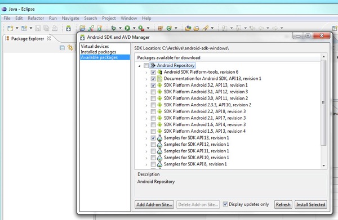Uncheck Samples for SDK API 13 checkbox

pyautogui.click(x=153, y=138)
